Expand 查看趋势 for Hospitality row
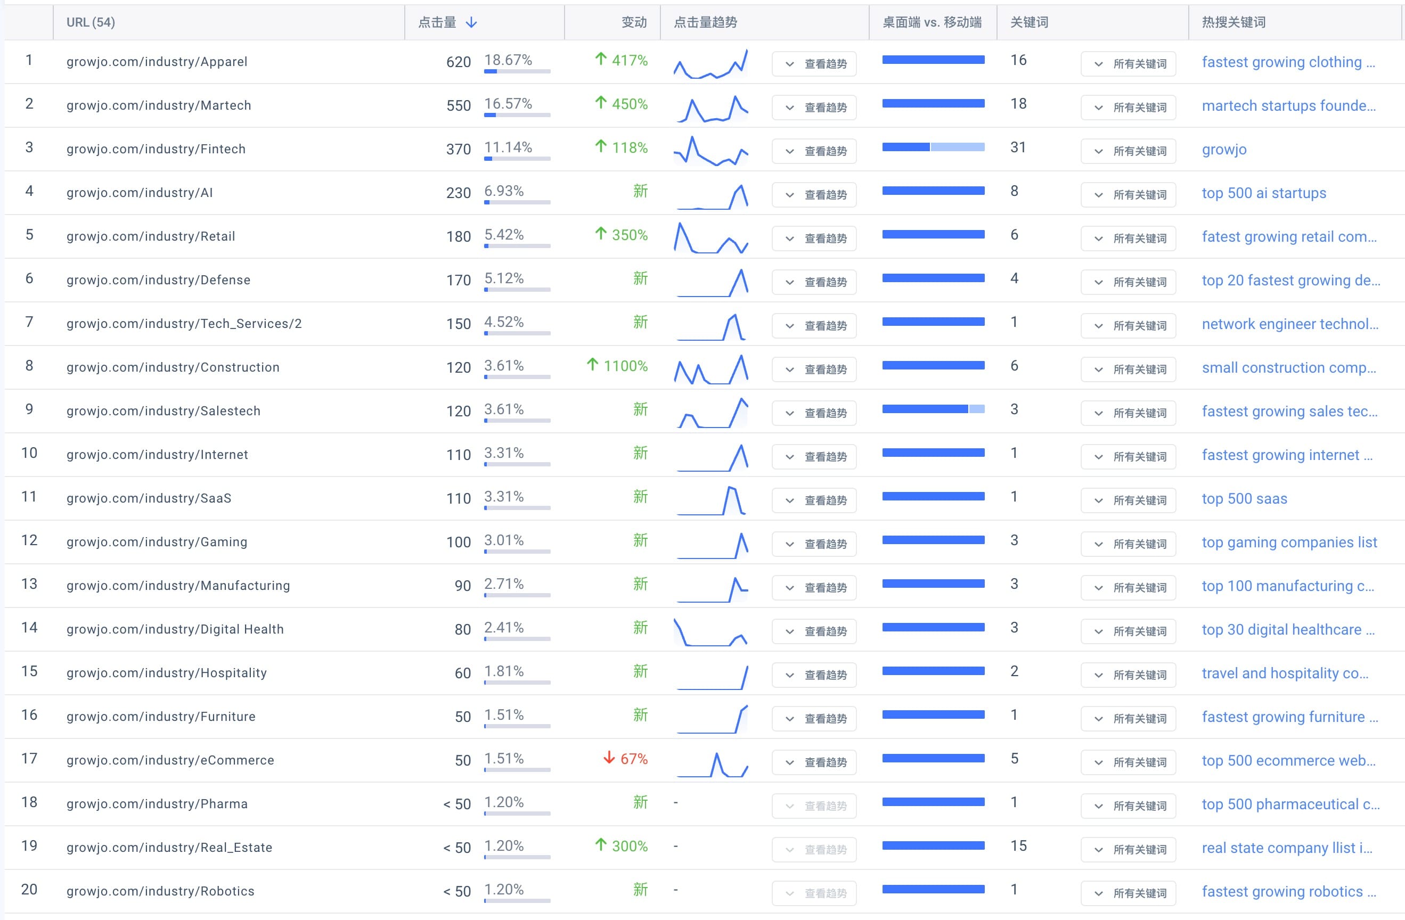The width and height of the screenshot is (1405, 920). click(814, 675)
